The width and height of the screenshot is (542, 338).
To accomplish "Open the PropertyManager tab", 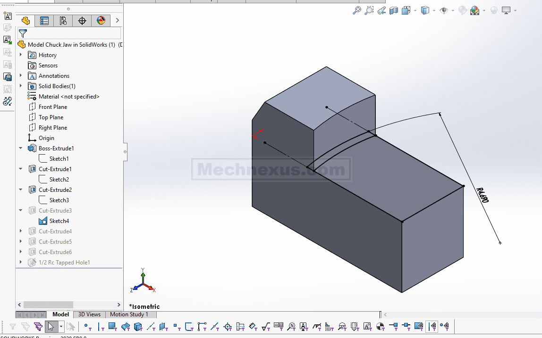I will [x=44, y=20].
